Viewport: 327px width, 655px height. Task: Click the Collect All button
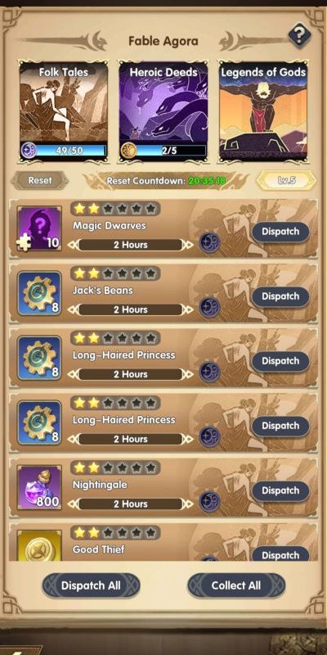click(x=236, y=585)
